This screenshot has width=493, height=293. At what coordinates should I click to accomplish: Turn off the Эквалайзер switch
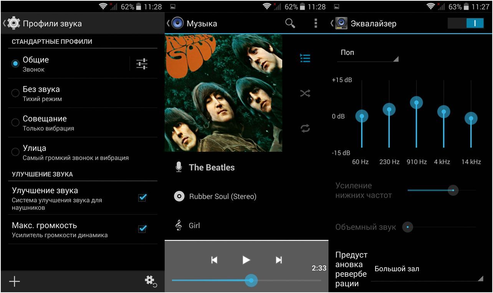coord(465,23)
